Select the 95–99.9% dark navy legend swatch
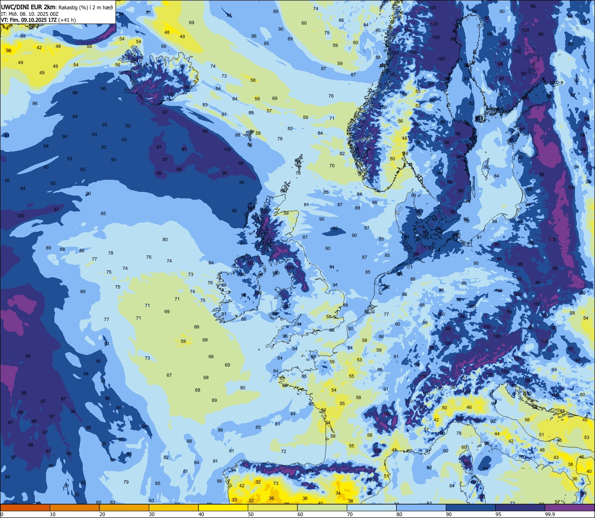Viewport: 595px width, 518px height. tap(520, 507)
